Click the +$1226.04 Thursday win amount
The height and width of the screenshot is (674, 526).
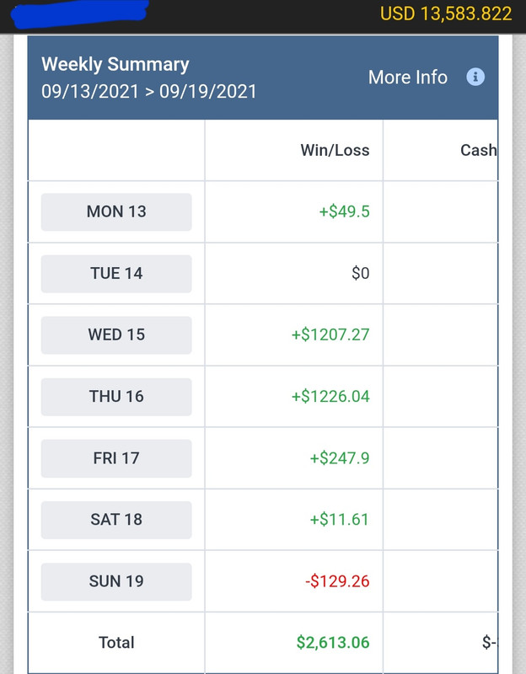(330, 396)
